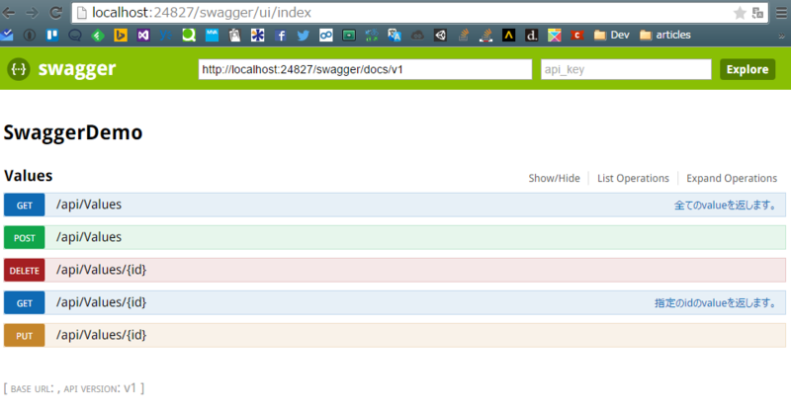Click the List Operations link
791x411 pixels.
point(633,178)
